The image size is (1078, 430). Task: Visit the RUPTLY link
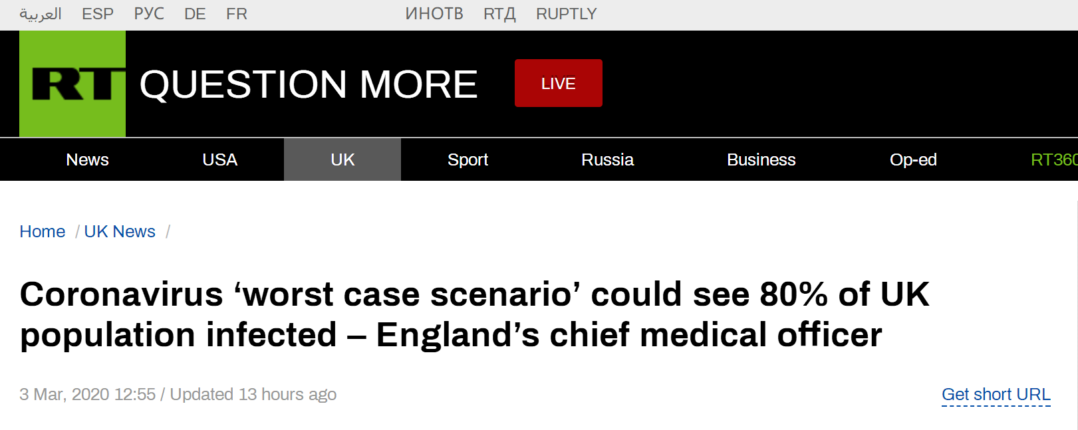click(567, 14)
